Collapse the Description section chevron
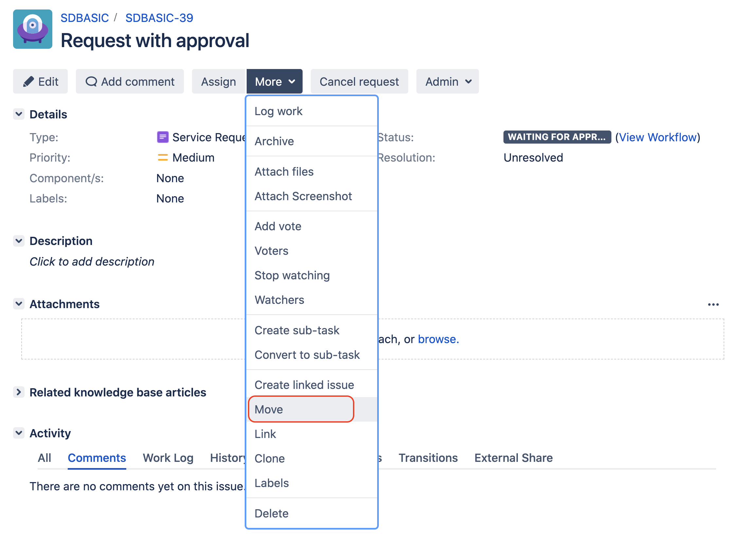This screenshot has height=541, width=738. 19,241
